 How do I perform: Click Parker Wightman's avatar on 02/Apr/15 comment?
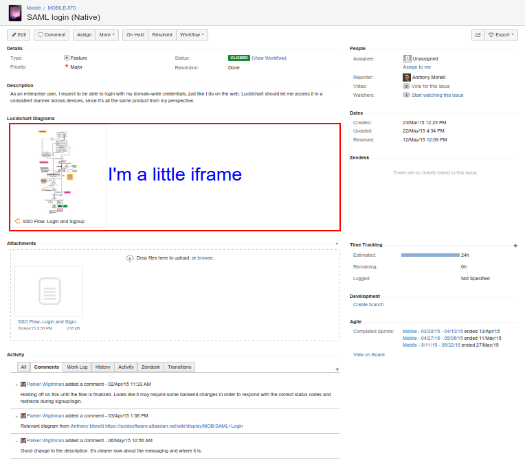pyautogui.click(x=23, y=384)
